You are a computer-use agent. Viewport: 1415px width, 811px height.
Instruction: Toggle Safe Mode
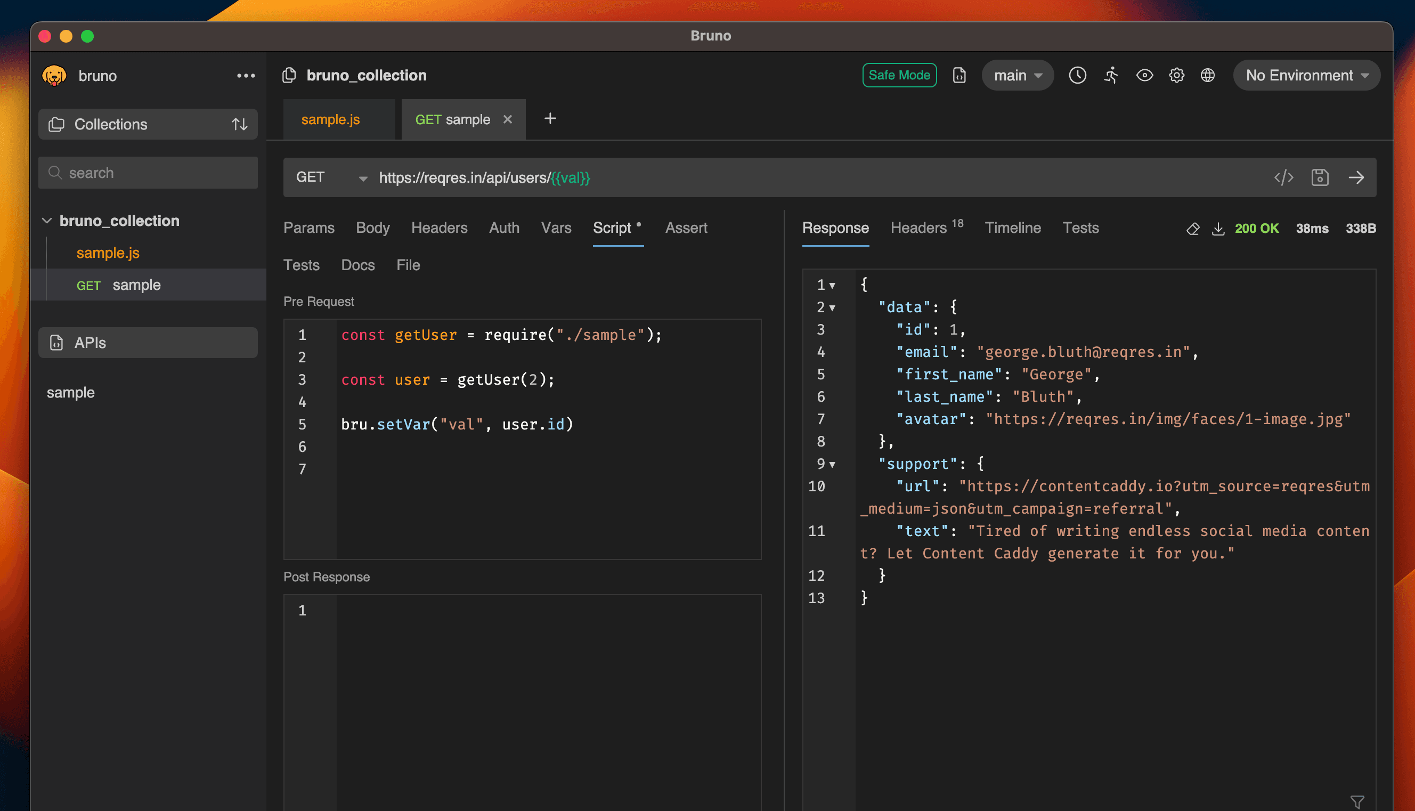(899, 75)
